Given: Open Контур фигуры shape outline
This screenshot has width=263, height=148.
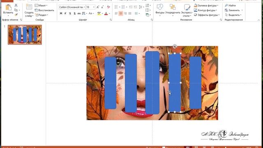Looking at the screenshot, I should (x=205, y=10).
